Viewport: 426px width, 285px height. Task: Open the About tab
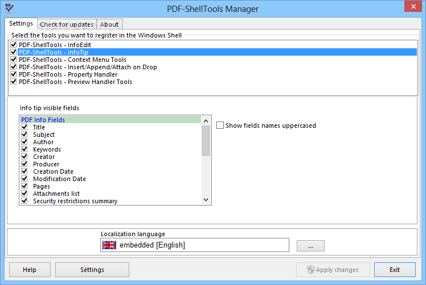pyautogui.click(x=109, y=24)
